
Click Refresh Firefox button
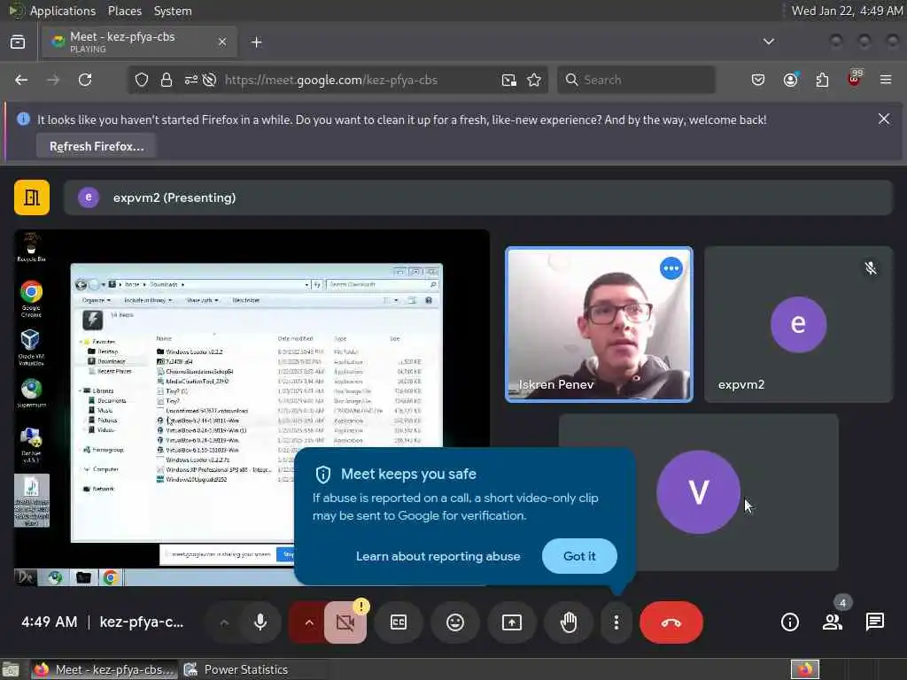click(x=97, y=146)
